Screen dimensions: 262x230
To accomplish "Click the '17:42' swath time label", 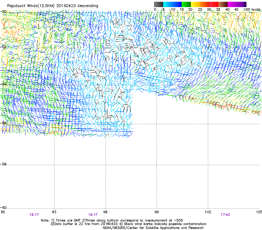I will click(225, 215).
